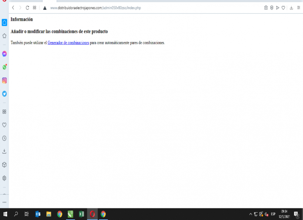Open File Explorer from the taskbar
Viewport: 303px width, 220px height.
pos(49,214)
